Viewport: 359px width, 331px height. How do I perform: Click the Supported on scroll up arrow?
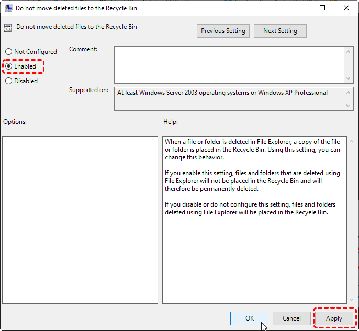point(350,92)
